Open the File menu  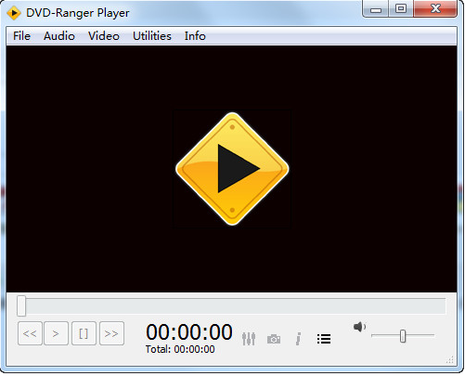(x=21, y=36)
